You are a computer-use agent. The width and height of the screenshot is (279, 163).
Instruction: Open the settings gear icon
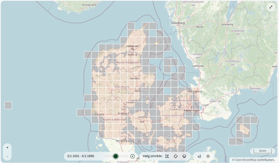(208, 156)
